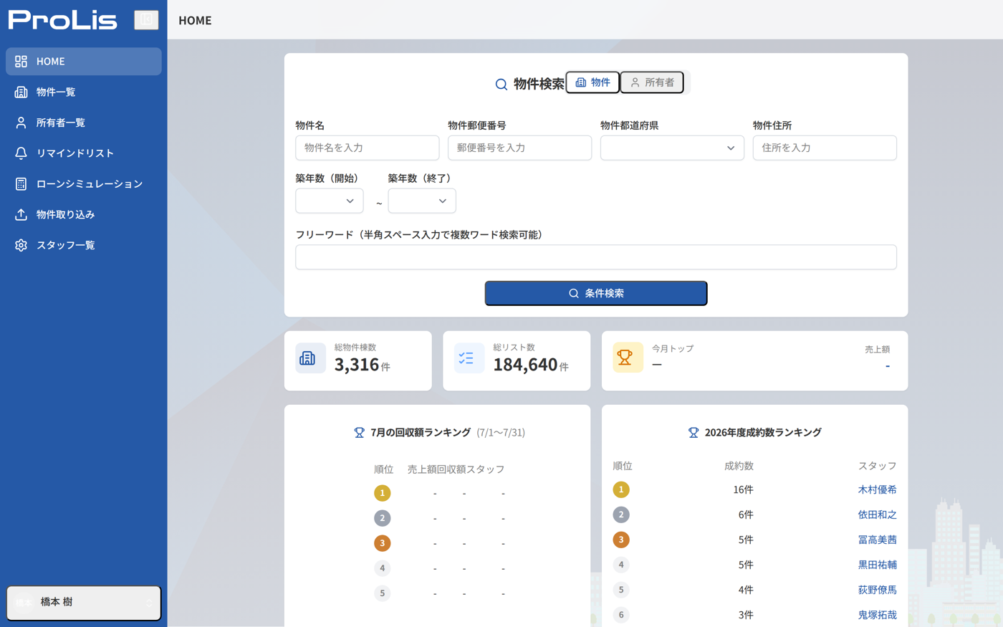Screen dimensions: 1003x627
Task: Open スタッフ一覧 from sidebar
Action: [84, 246]
